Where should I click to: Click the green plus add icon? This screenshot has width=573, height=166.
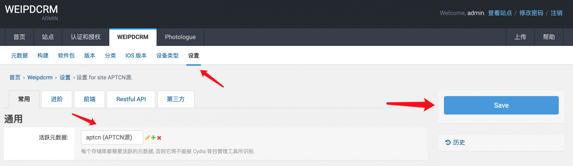pyautogui.click(x=153, y=138)
